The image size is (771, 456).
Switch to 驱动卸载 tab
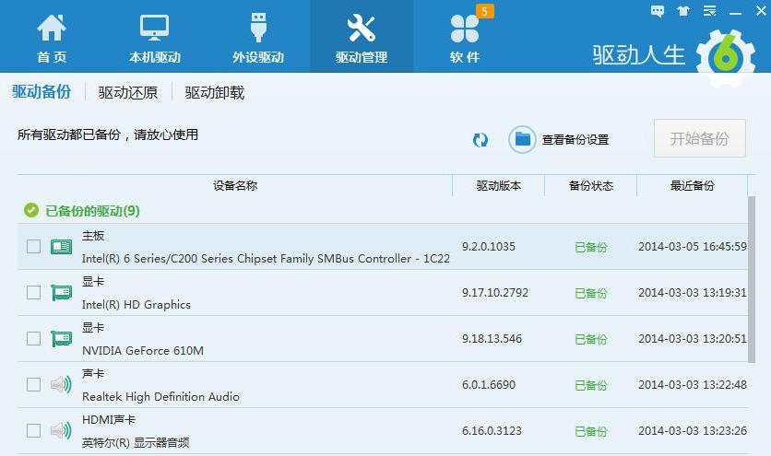click(x=215, y=92)
